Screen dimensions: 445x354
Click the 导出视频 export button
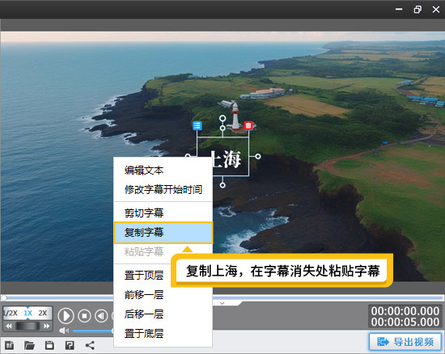405,342
